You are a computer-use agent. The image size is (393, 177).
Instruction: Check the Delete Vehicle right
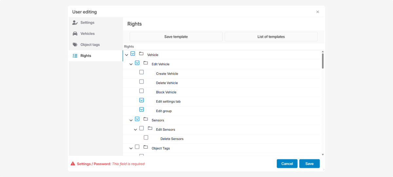(141, 82)
